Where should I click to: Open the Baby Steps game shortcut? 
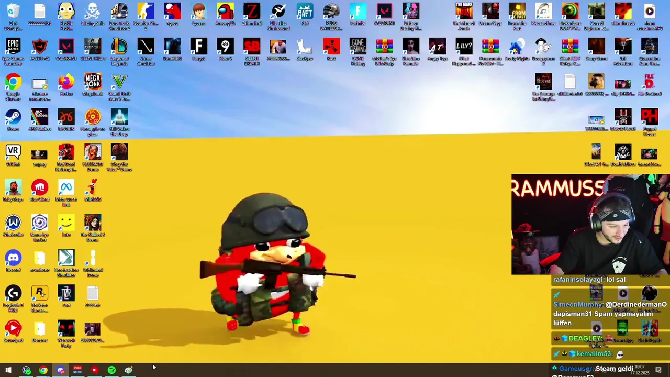(x=13, y=190)
